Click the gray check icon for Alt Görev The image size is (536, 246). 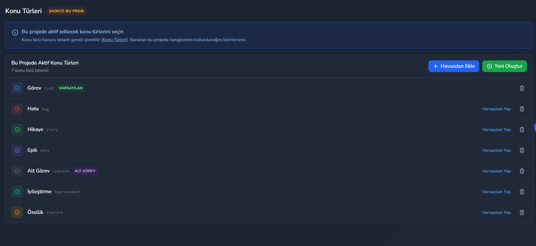17,171
